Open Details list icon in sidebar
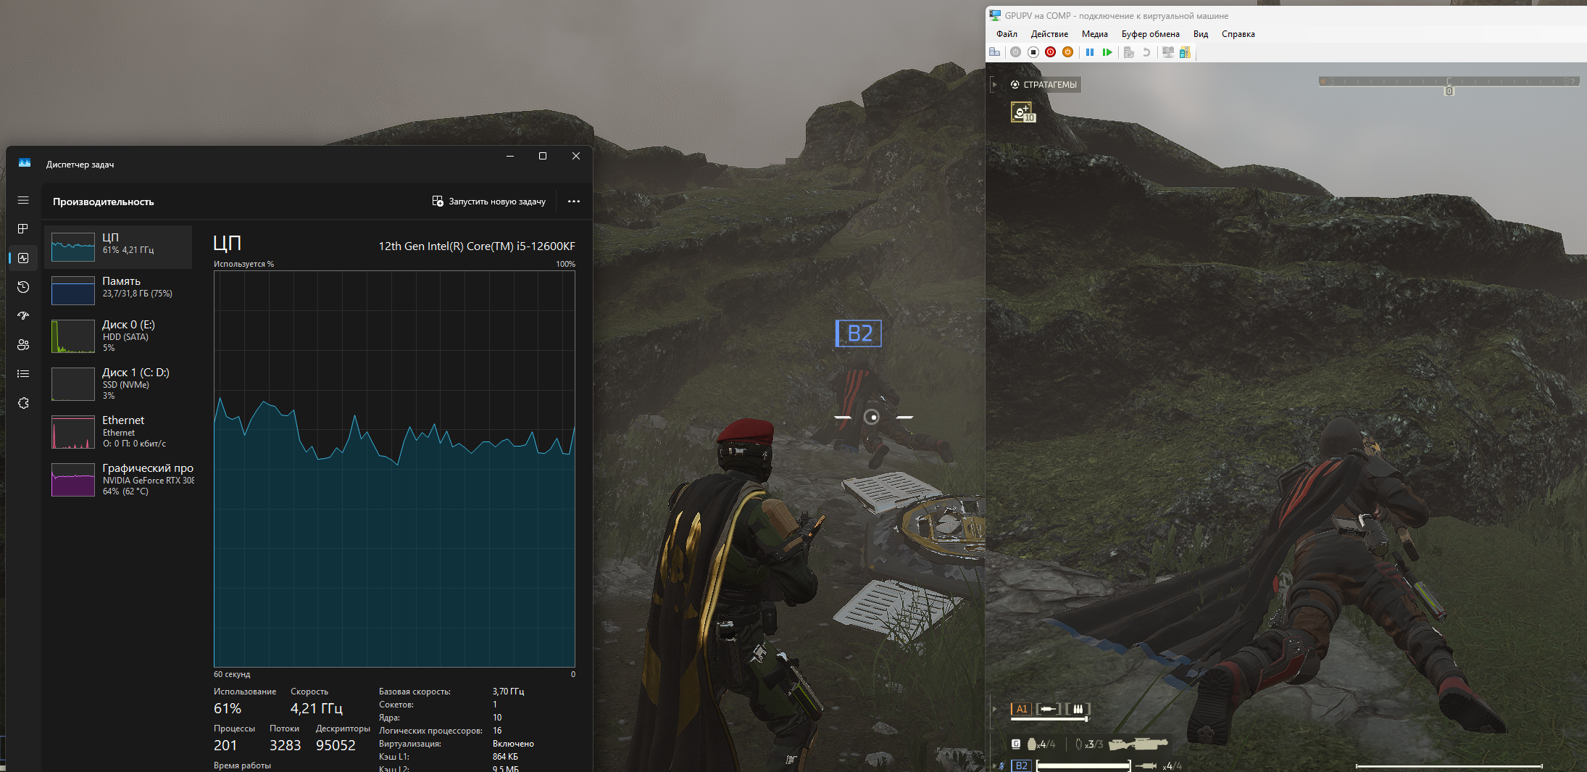The height and width of the screenshot is (772, 1587). 23,374
